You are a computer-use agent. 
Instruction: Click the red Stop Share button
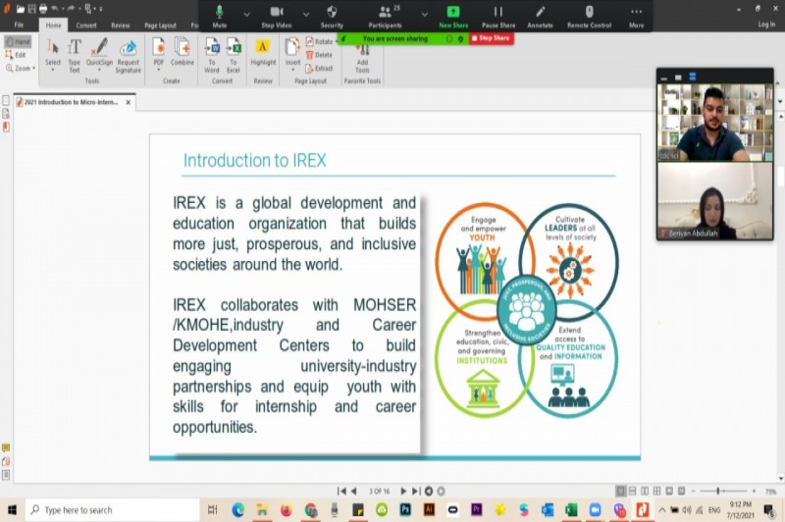(491, 38)
